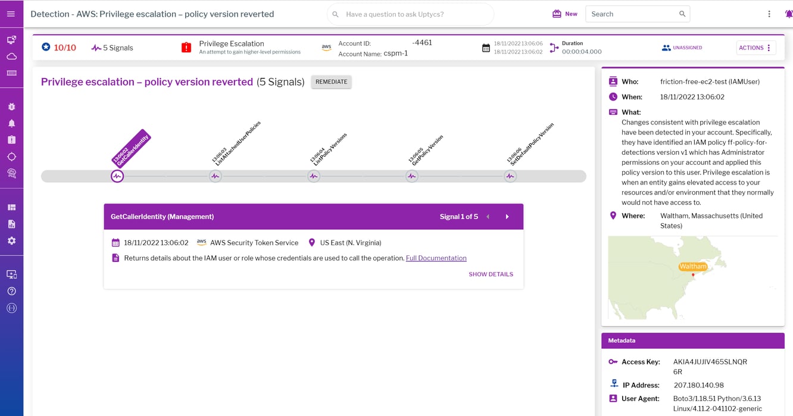The image size is (793, 416).
Task: Open the settings gear in sidebar
Action: tap(11, 240)
